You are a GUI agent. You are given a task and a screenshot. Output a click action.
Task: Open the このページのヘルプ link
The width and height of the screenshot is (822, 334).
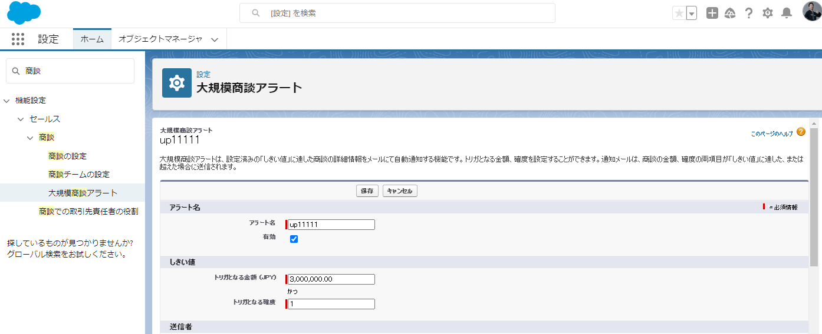[x=772, y=134]
